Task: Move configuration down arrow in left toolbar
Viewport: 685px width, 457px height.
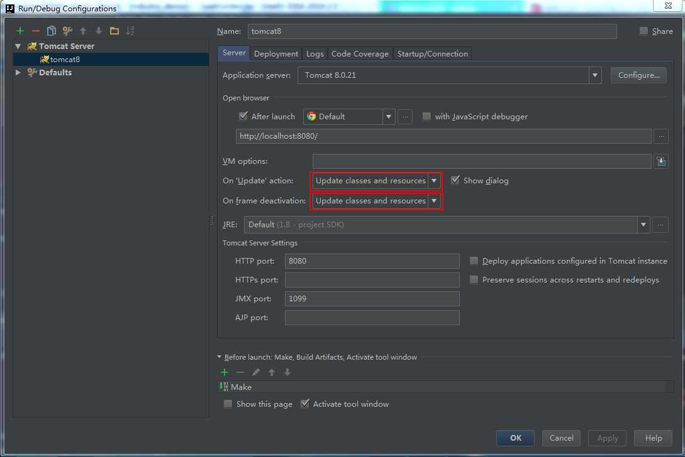Action: 99,31
